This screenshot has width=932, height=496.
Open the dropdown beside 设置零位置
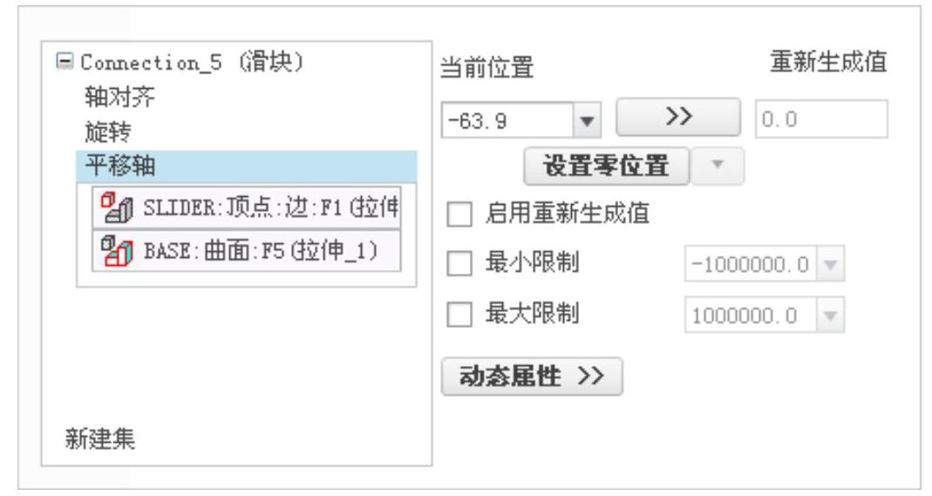(718, 166)
